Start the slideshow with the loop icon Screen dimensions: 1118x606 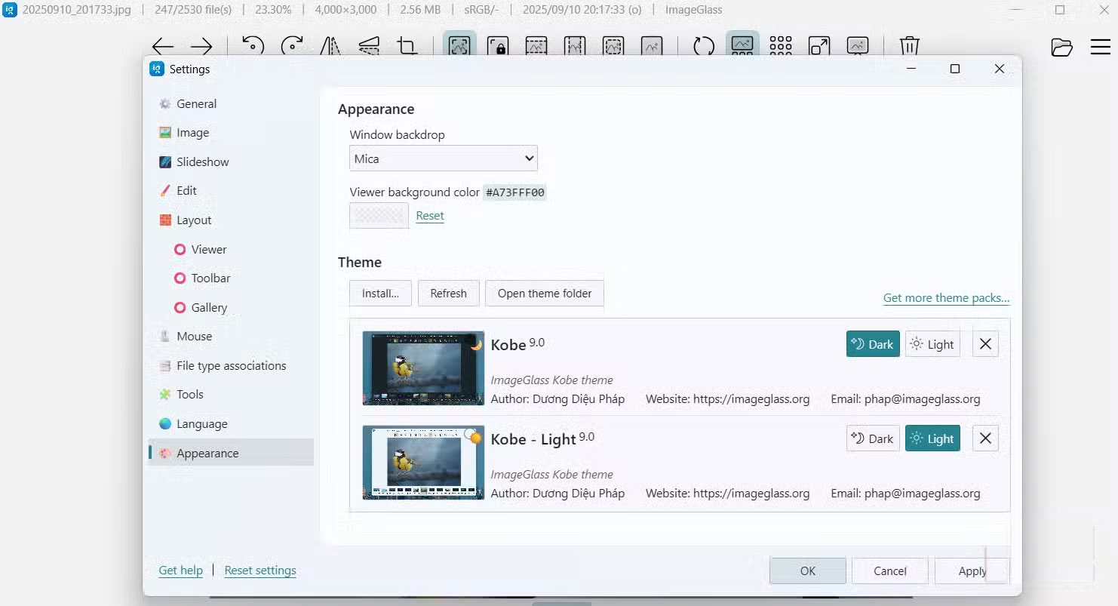702,45
